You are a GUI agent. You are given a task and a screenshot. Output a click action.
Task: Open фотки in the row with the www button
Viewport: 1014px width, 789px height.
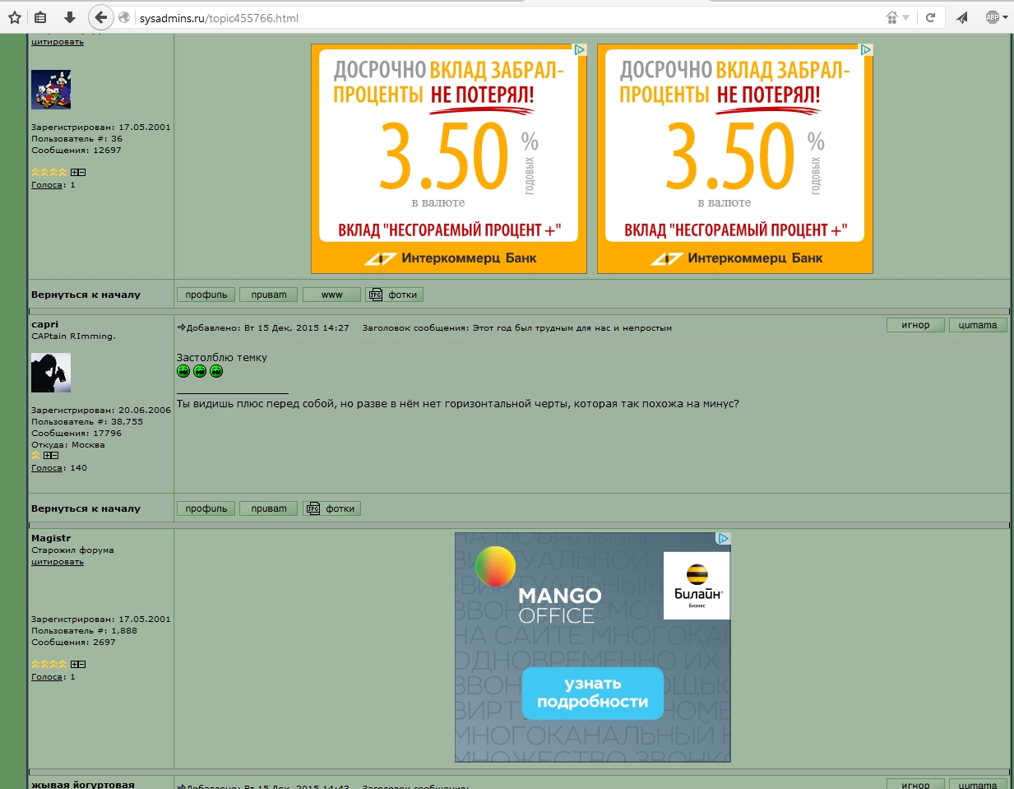395,295
